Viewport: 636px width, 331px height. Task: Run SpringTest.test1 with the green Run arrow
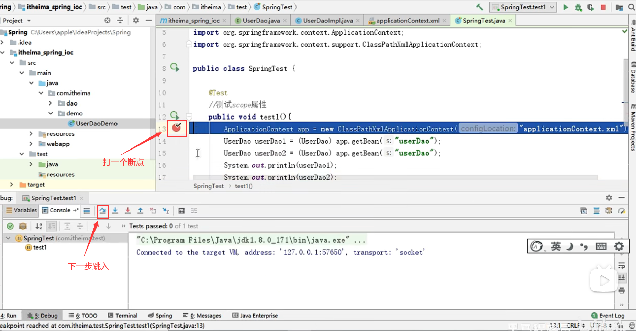point(566,7)
